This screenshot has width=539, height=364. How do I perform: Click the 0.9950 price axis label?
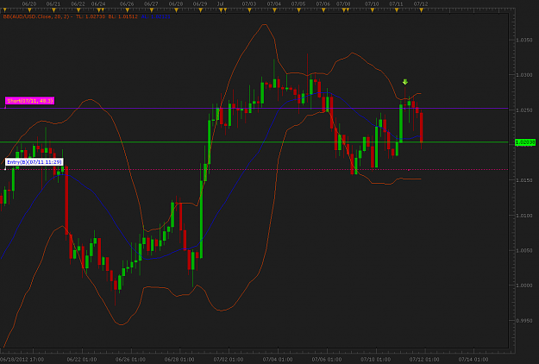pos(524,321)
